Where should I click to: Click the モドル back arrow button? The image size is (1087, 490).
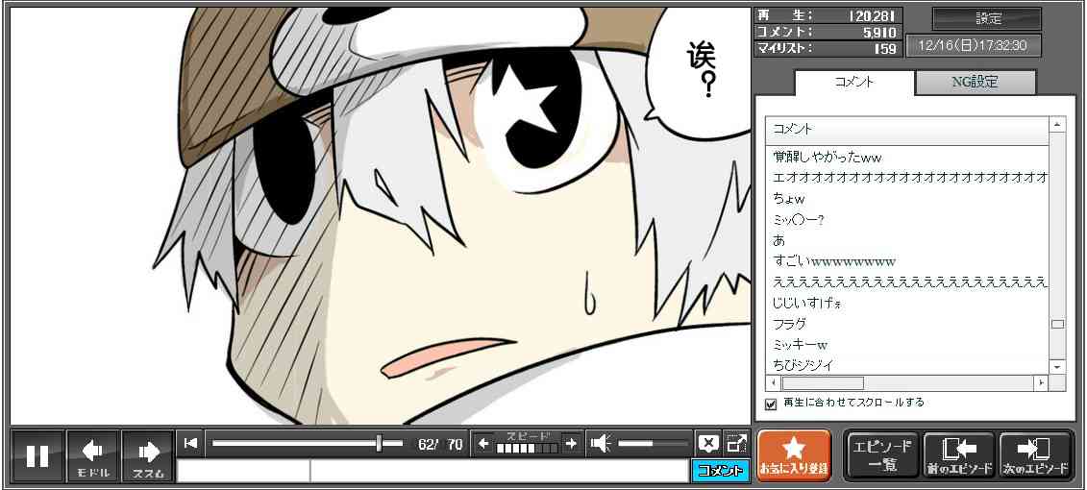point(93,455)
